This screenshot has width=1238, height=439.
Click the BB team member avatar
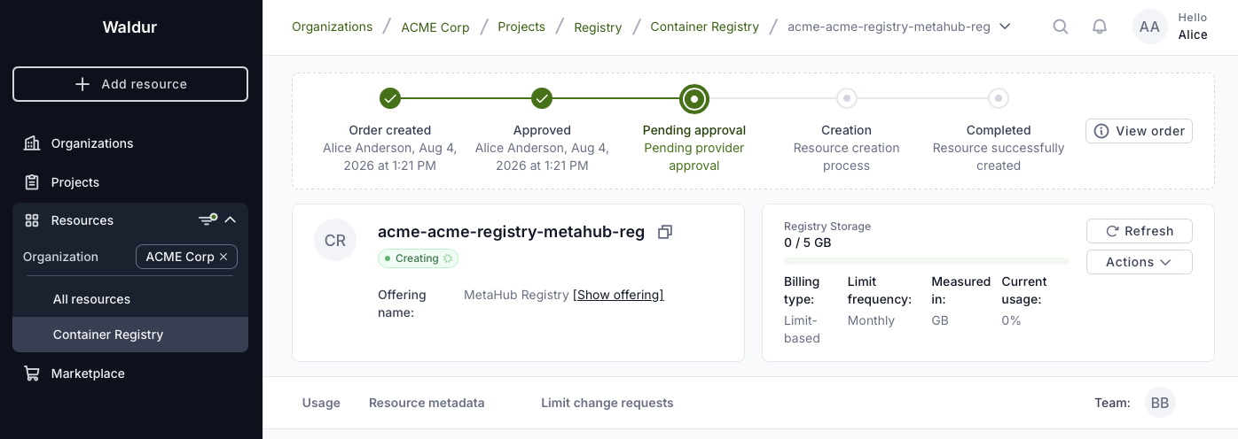(x=1160, y=403)
